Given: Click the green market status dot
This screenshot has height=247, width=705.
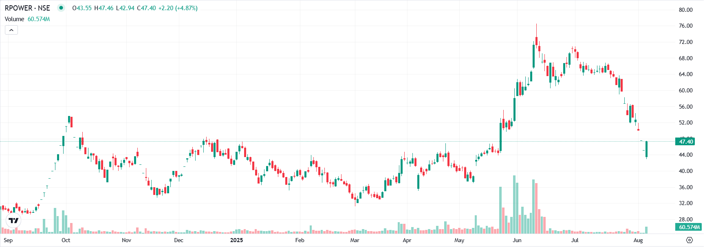Looking at the screenshot, I should coord(61,8).
